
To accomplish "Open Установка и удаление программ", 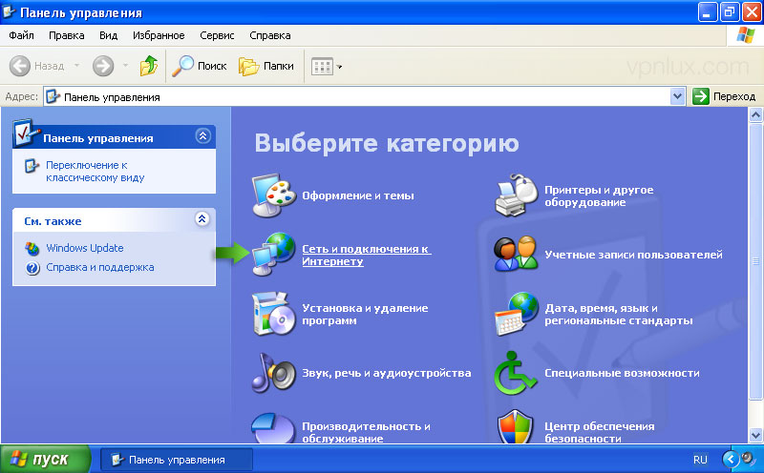I will point(365,315).
